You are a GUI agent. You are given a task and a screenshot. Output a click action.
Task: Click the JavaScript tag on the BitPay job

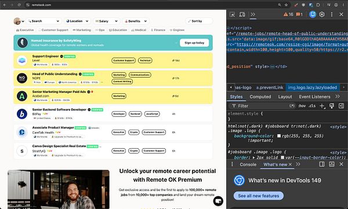tap(152, 114)
